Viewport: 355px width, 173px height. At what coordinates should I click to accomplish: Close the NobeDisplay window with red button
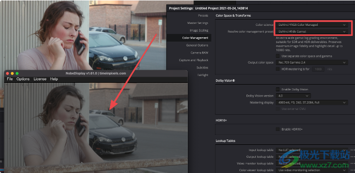(x=7, y=74)
